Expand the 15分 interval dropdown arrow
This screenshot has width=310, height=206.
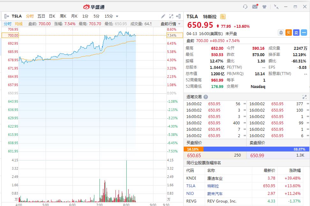pos(117,16)
